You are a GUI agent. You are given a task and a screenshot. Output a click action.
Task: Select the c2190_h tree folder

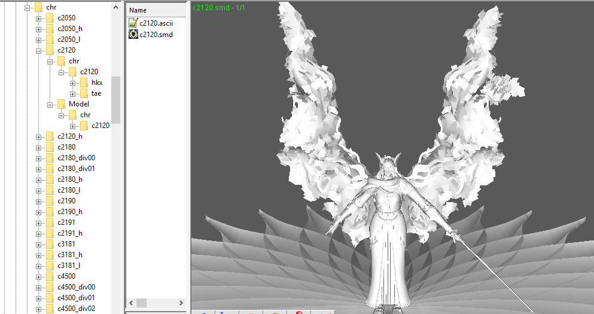point(70,211)
